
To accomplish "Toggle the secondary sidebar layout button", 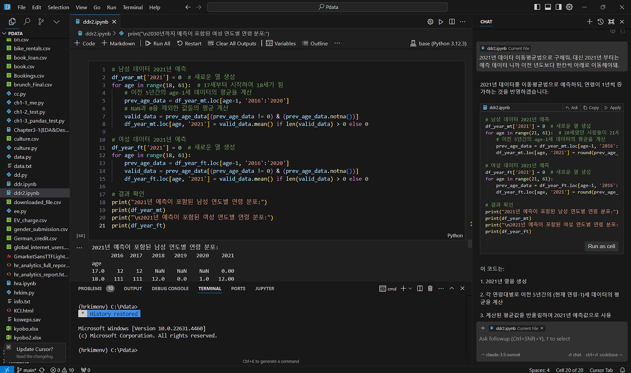I will click(x=559, y=7).
